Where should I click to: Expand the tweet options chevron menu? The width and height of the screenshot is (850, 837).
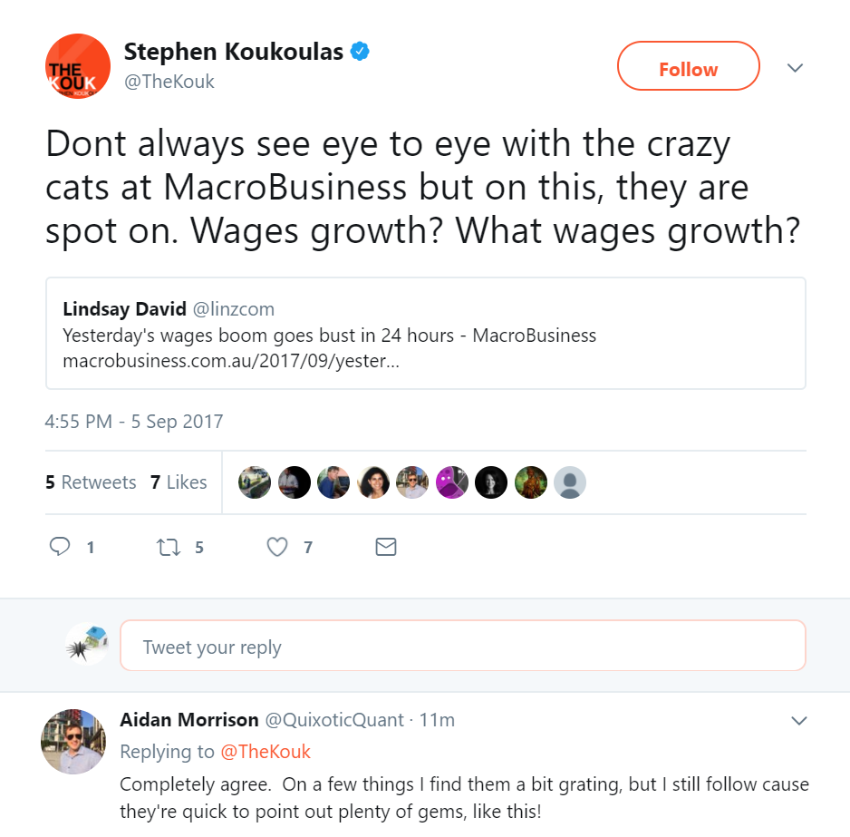click(x=796, y=68)
